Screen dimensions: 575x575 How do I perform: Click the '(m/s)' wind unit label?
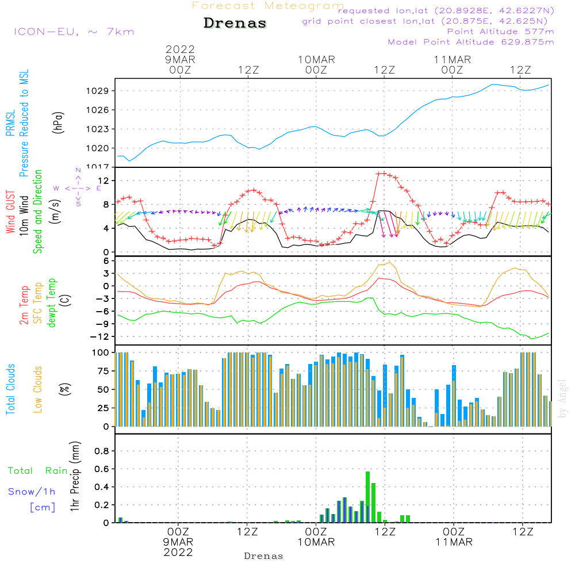point(55,212)
